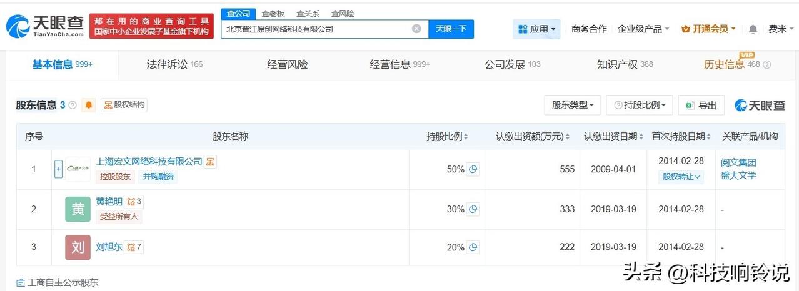Viewport: 799px width, 291px height.
Task: View pie chart for 20% holding
Action: coord(473,247)
